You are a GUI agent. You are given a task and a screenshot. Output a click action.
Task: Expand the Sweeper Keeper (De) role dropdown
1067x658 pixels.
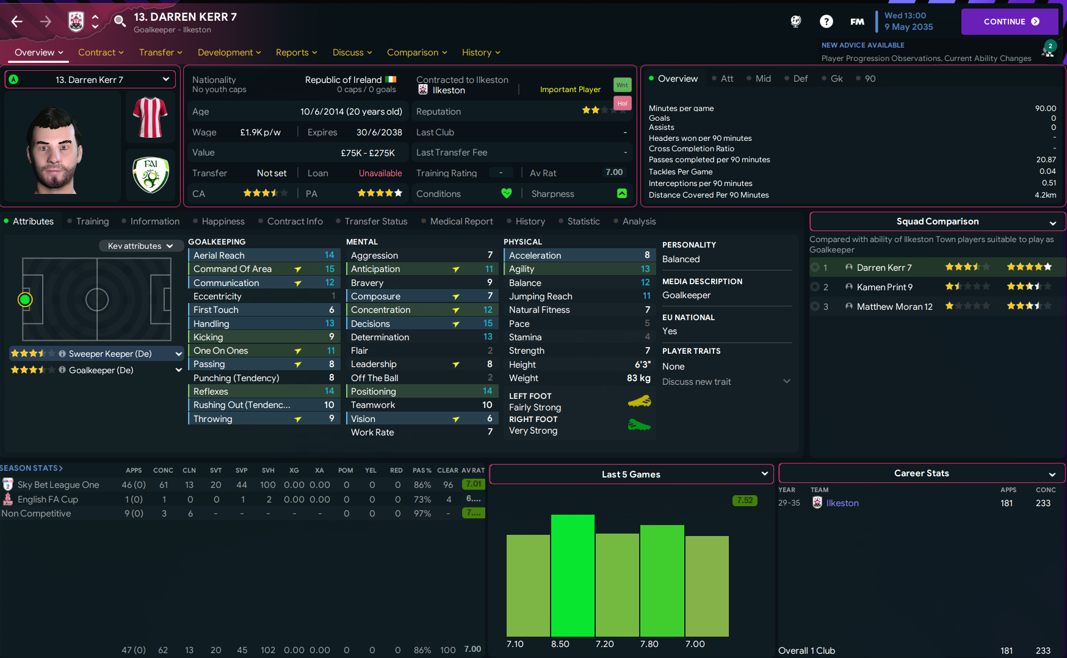coord(179,354)
